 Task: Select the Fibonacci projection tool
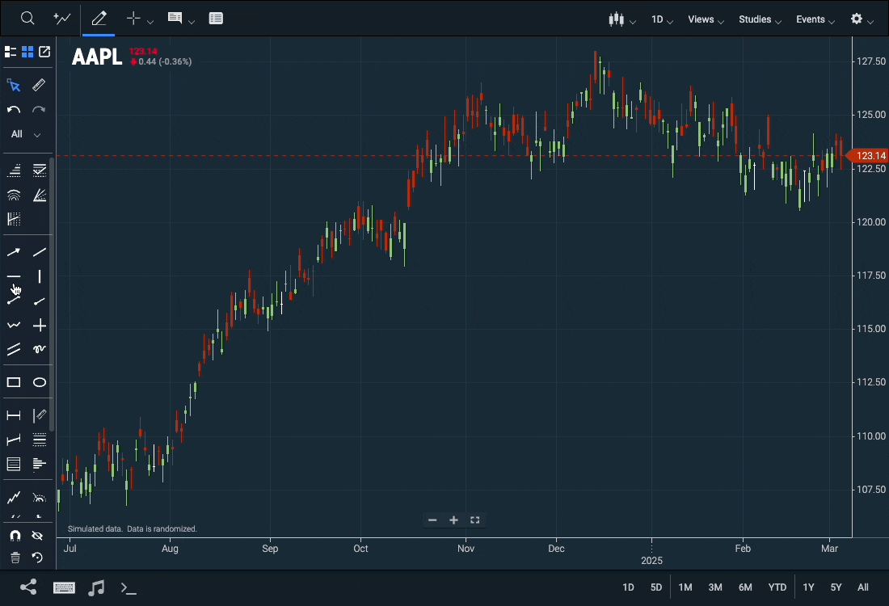39,170
